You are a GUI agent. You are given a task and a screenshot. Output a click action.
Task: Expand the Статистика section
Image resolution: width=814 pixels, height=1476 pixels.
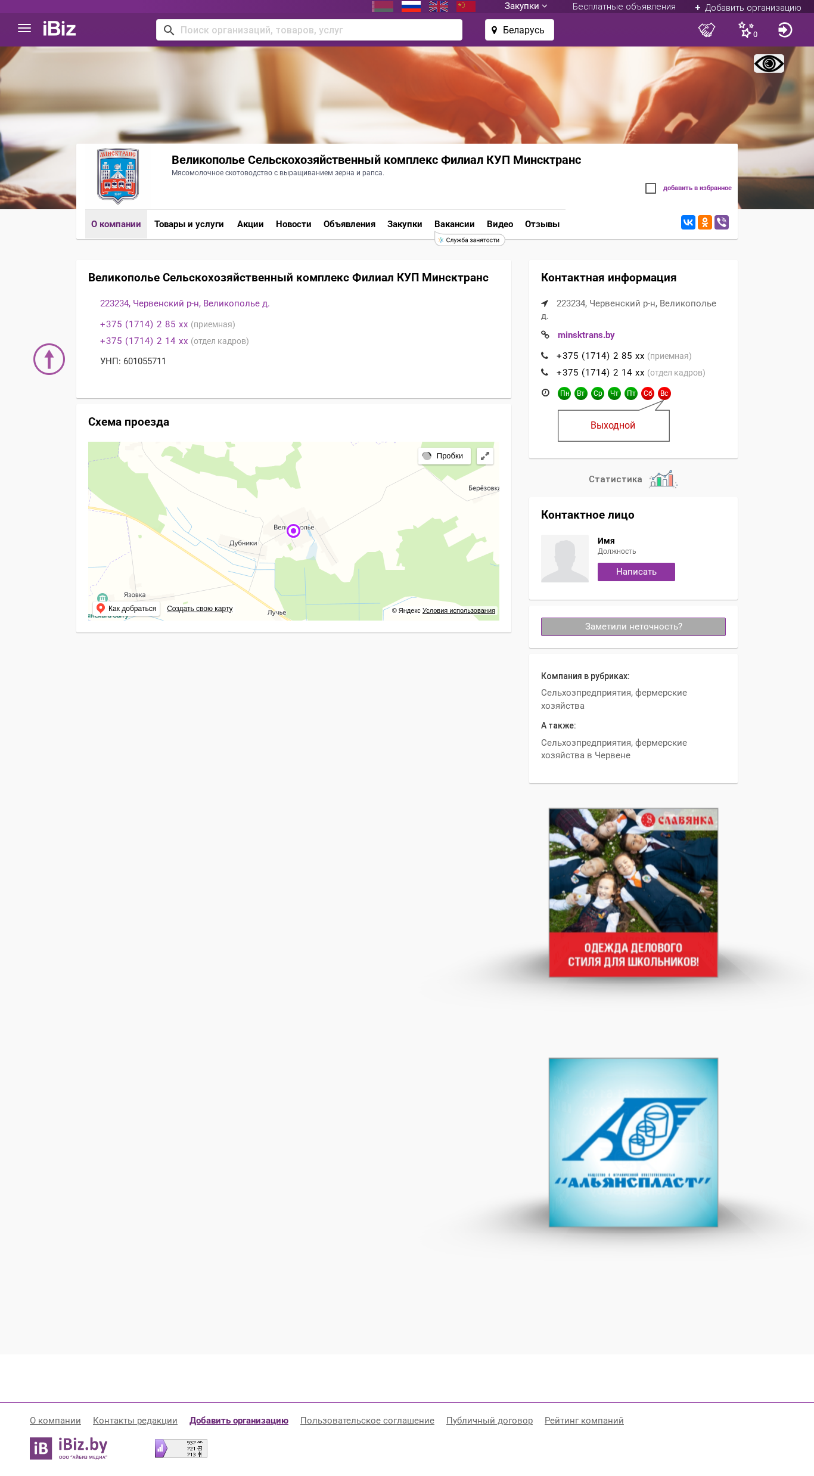633,479
